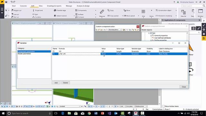The image size is (206, 116).
Task: Open Word from the taskbar
Action: tap(96, 113)
